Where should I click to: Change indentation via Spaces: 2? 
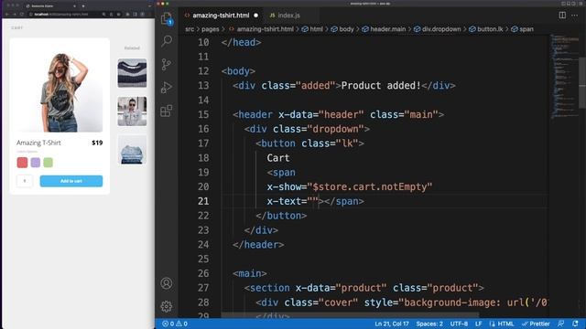pyautogui.click(x=429, y=324)
